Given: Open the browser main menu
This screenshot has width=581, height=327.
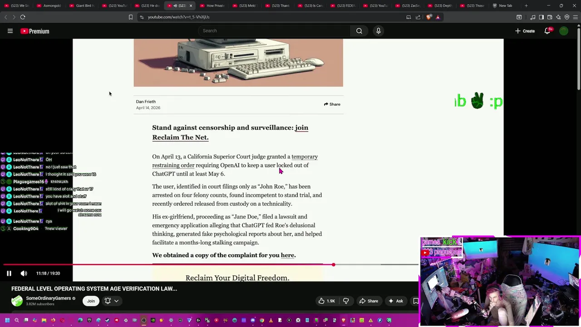Looking at the screenshot, I should 576,17.
